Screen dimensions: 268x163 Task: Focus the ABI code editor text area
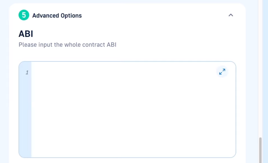pyautogui.click(x=133, y=109)
